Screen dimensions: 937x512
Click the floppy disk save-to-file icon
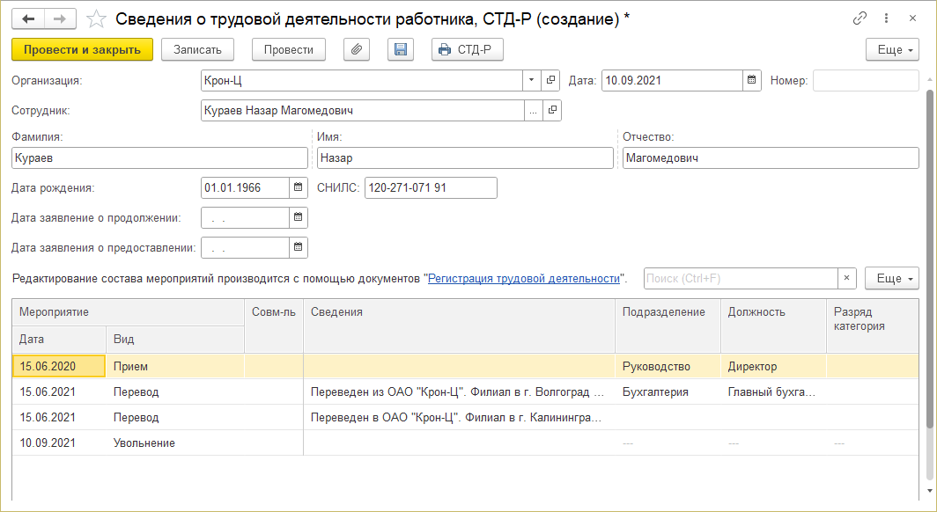click(401, 50)
